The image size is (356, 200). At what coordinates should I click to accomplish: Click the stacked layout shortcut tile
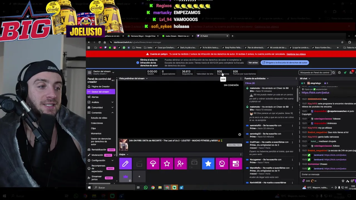(236, 164)
